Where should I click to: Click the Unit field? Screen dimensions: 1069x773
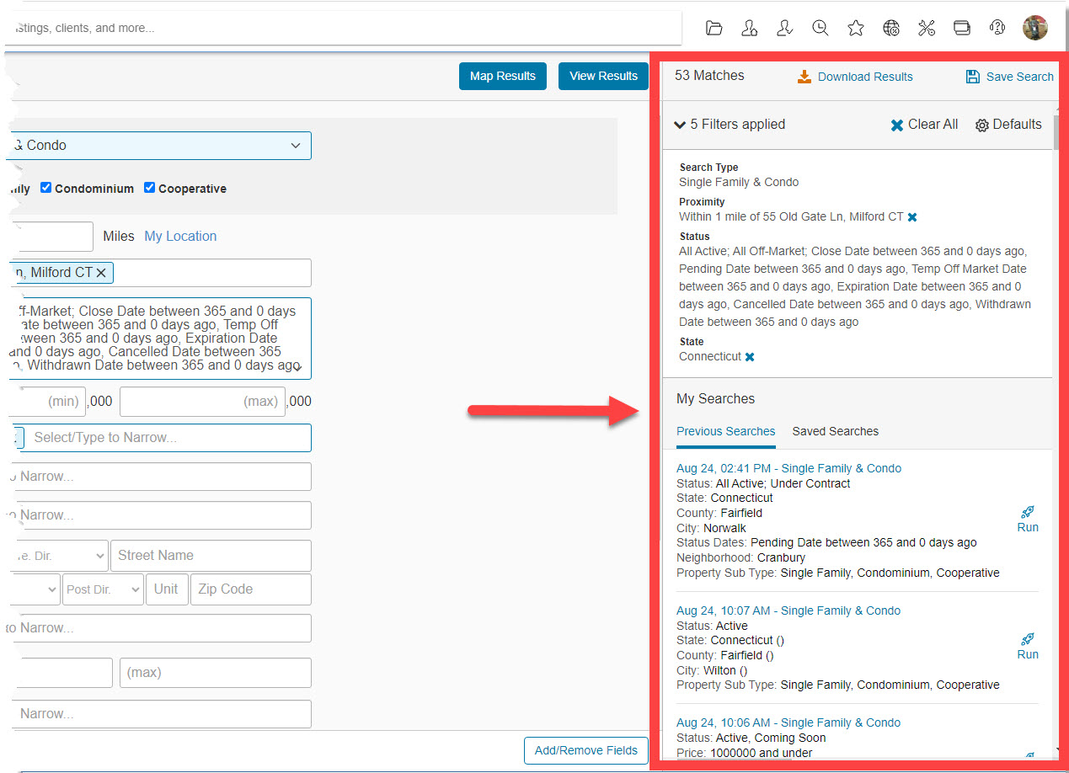click(x=167, y=589)
